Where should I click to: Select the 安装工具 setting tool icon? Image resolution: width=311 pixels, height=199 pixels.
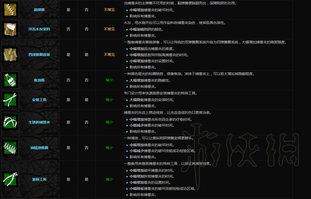(x=10, y=100)
